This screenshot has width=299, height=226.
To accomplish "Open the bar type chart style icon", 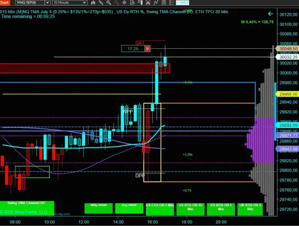I will 93,2.
